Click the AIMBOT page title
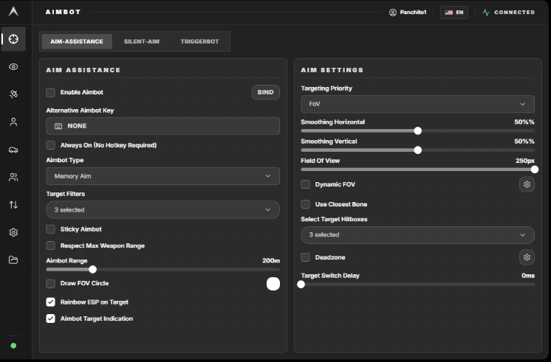 (64, 12)
